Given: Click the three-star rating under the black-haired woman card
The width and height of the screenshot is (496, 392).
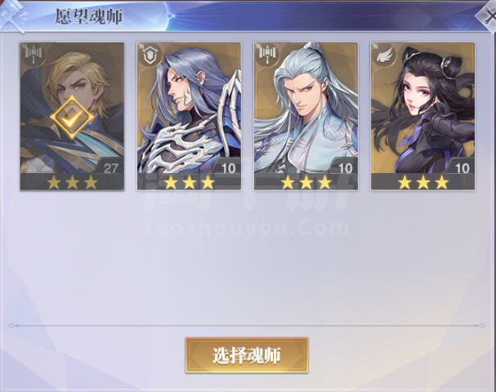Looking at the screenshot, I should pos(423,182).
